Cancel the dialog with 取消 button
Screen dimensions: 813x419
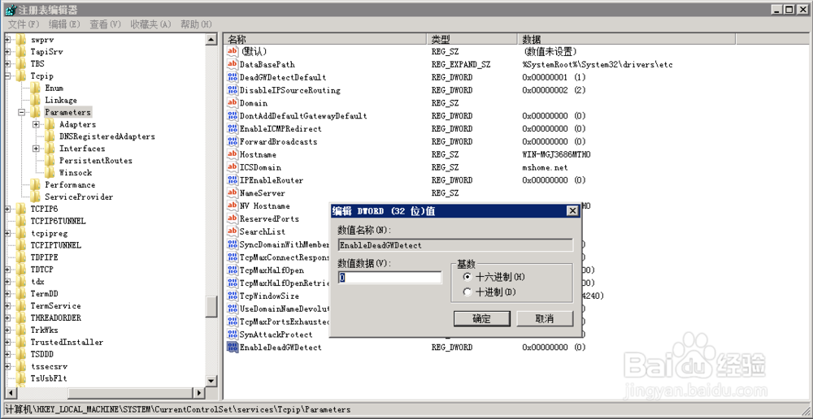click(x=545, y=318)
